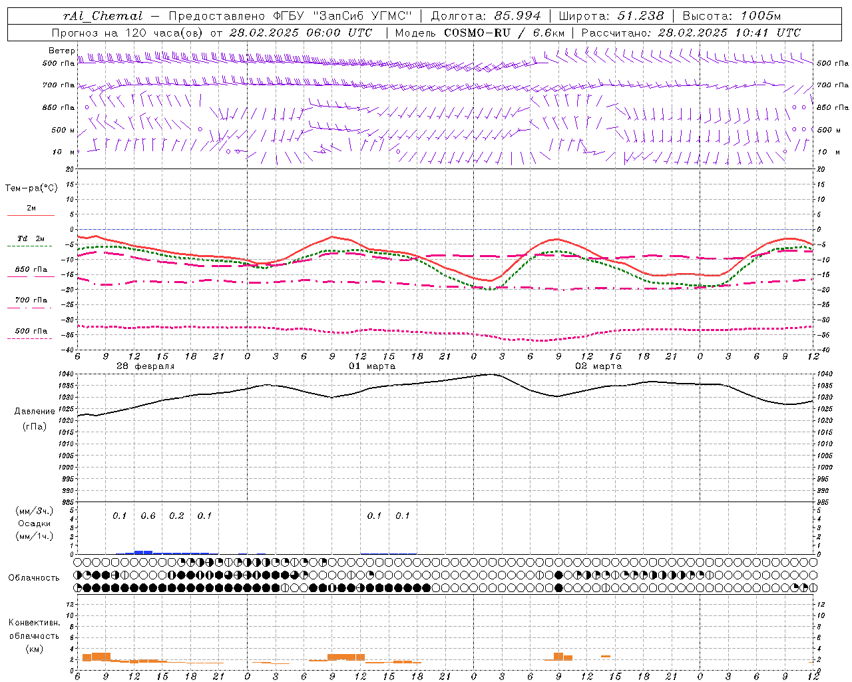Click the Конвективн. облачность label
This screenshot has height=682, width=852.
[34, 629]
